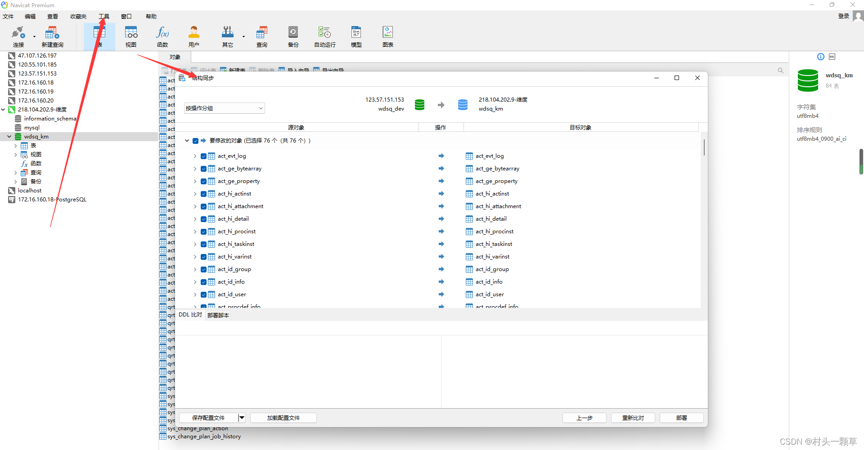864x450 pixels.
Task: Open the 模型 model icon
Action: coord(356,36)
